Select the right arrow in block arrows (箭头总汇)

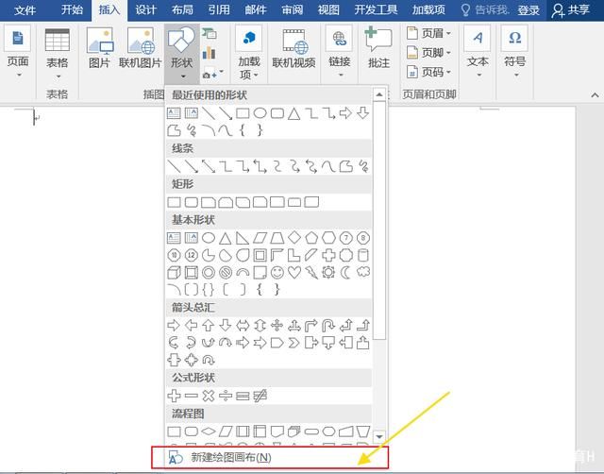[x=174, y=326]
